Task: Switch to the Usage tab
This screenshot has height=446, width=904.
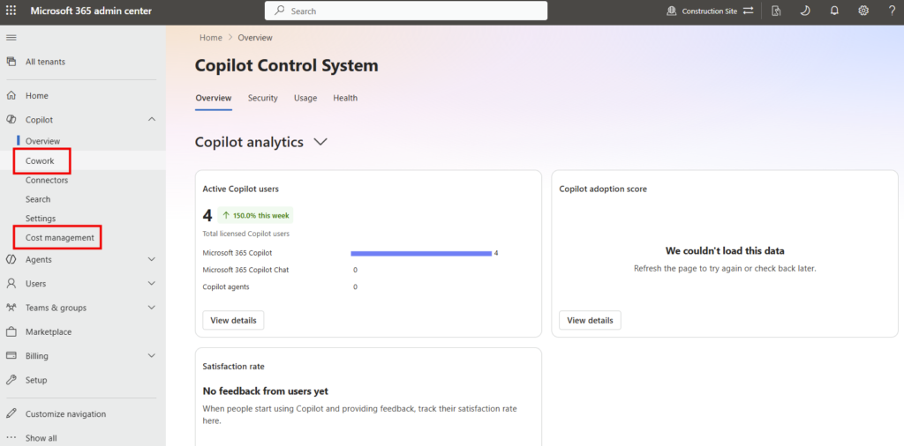Action: click(305, 98)
